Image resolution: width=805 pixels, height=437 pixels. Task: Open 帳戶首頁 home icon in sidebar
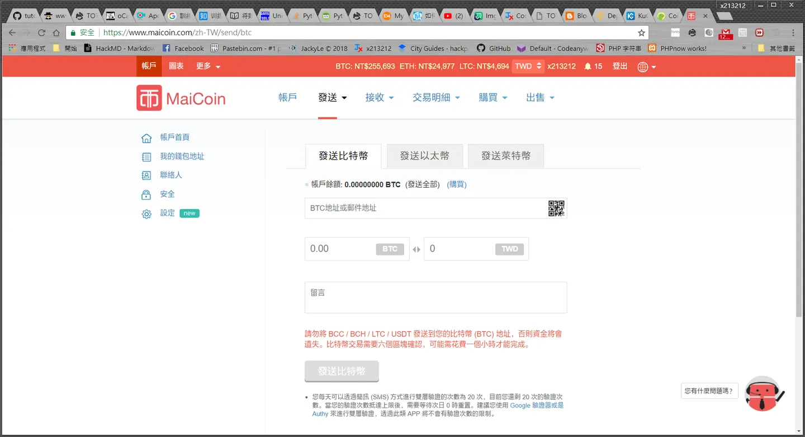146,137
